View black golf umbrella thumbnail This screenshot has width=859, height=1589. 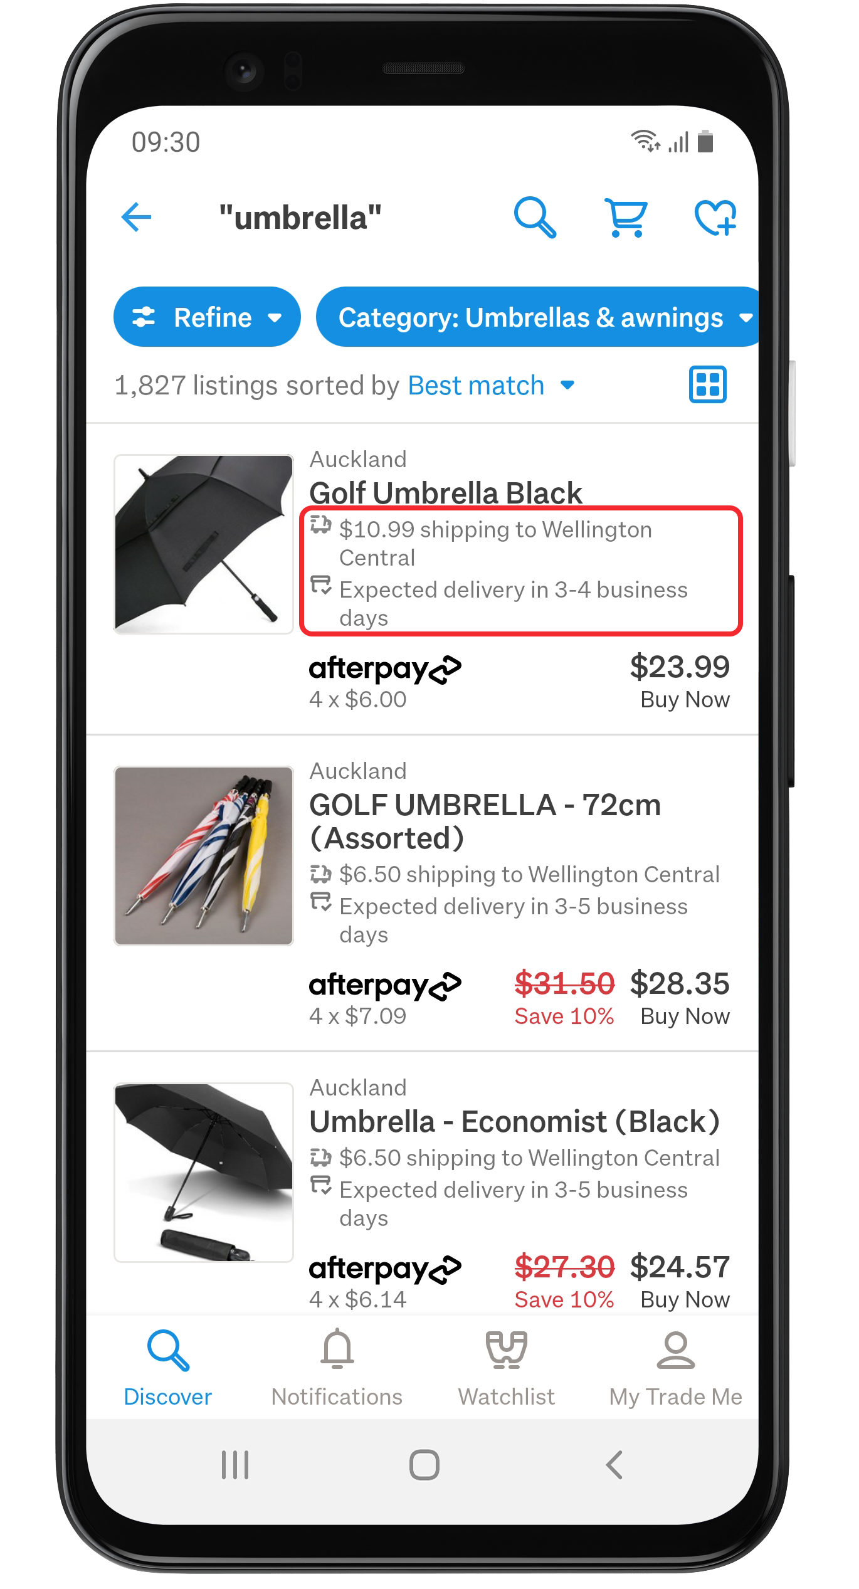(204, 544)
